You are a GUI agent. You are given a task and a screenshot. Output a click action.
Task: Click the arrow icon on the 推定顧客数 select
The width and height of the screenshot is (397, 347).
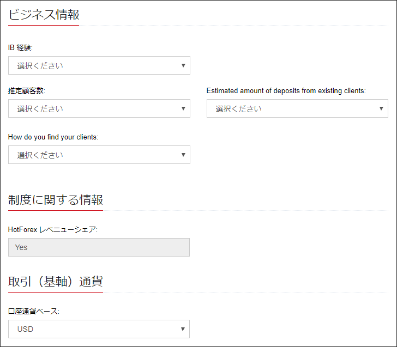point(183,108)
